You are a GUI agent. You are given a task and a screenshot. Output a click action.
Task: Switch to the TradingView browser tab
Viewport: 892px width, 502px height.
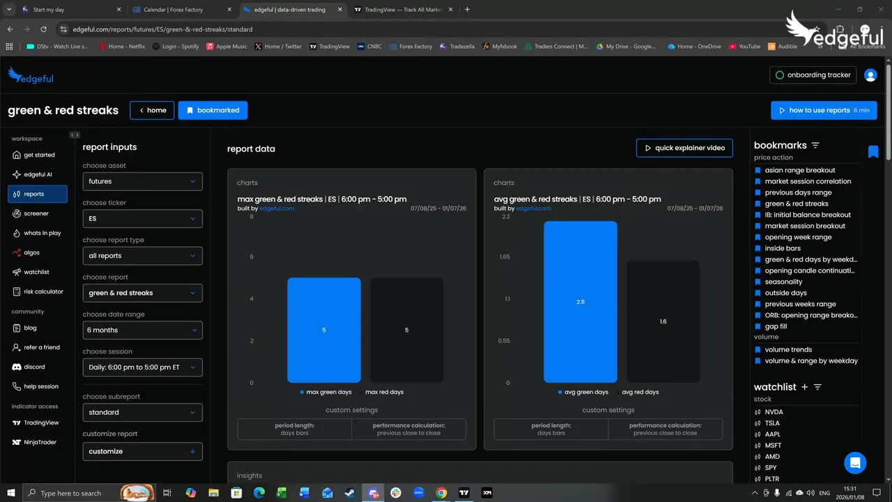(402, 10)
